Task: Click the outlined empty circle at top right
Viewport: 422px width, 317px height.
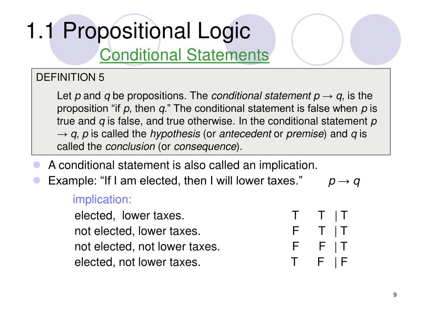Action: pyautogui.click(x=317, y=40)
